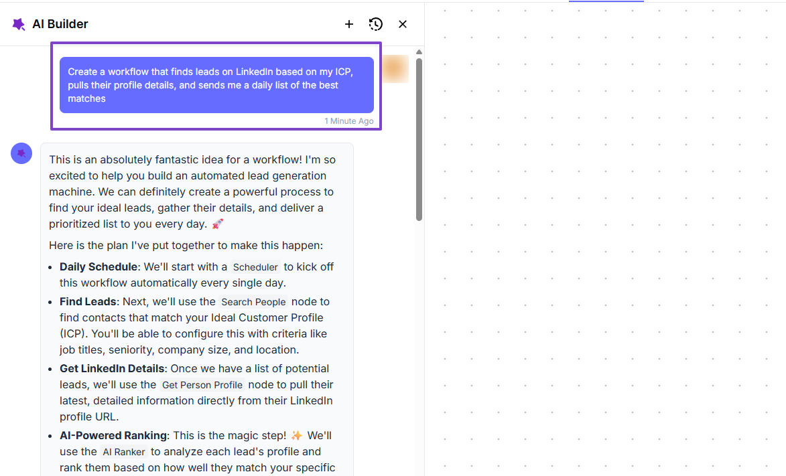Click the blurred user avatar
This screenshot has width=786, height=476.
tap(395, 69)
